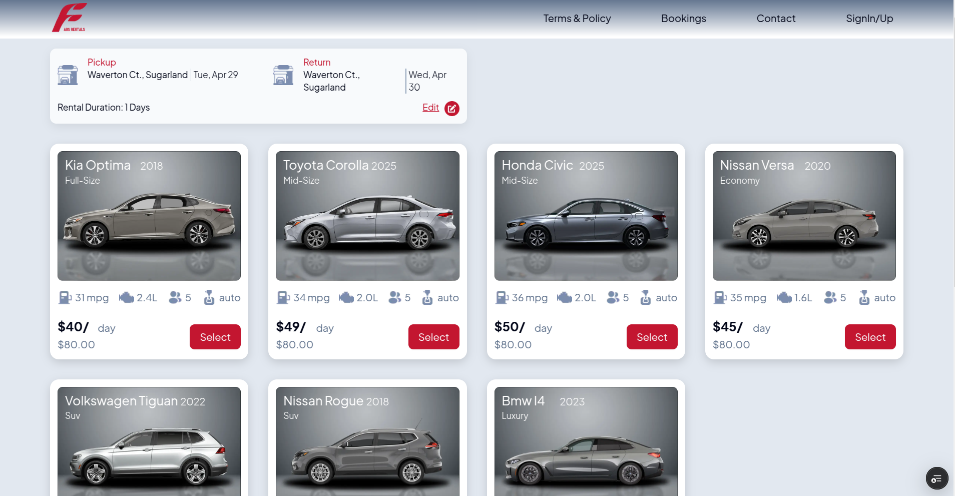This screenshot has height=496, width=955.
Task: Click return date Wed, Apr 30
Action: pos(427,81)
